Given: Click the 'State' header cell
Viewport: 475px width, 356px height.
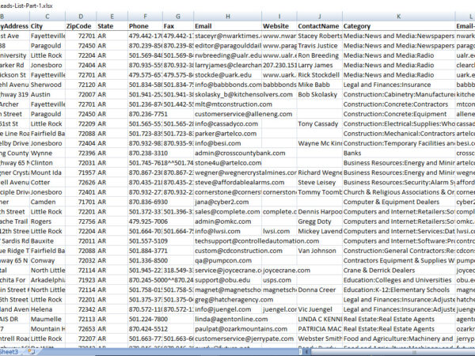Looking at the screenshot, I should tap(112, 26).
